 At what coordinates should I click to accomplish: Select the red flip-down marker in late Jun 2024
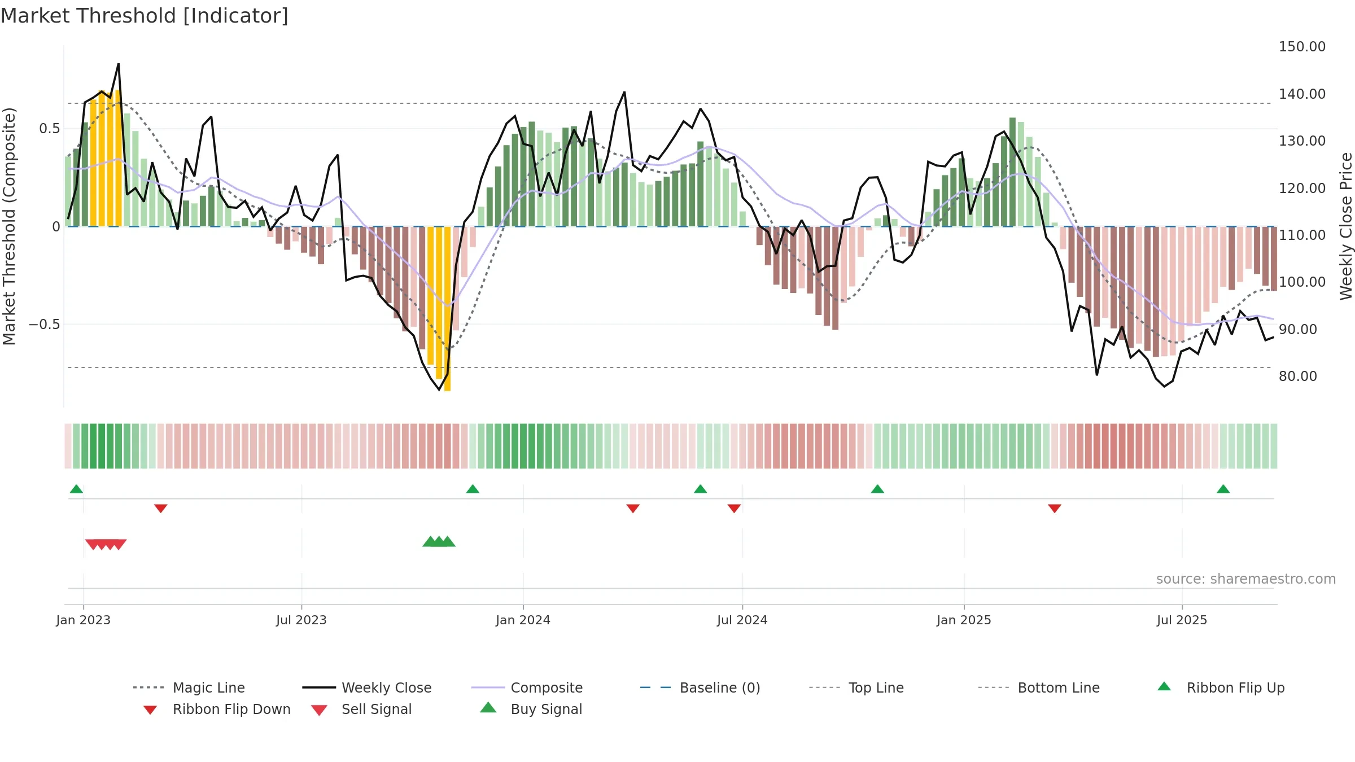(734, 509)
